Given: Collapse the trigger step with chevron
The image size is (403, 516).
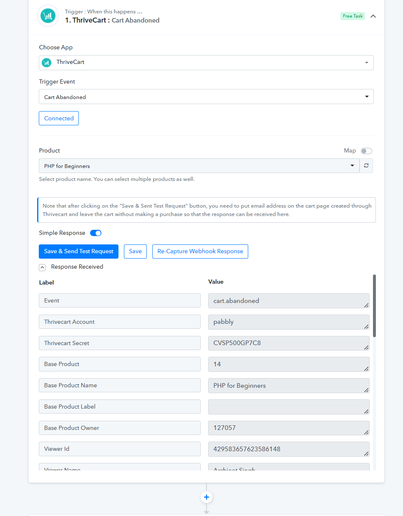Looking at the screenshot, I should (373, 16).
